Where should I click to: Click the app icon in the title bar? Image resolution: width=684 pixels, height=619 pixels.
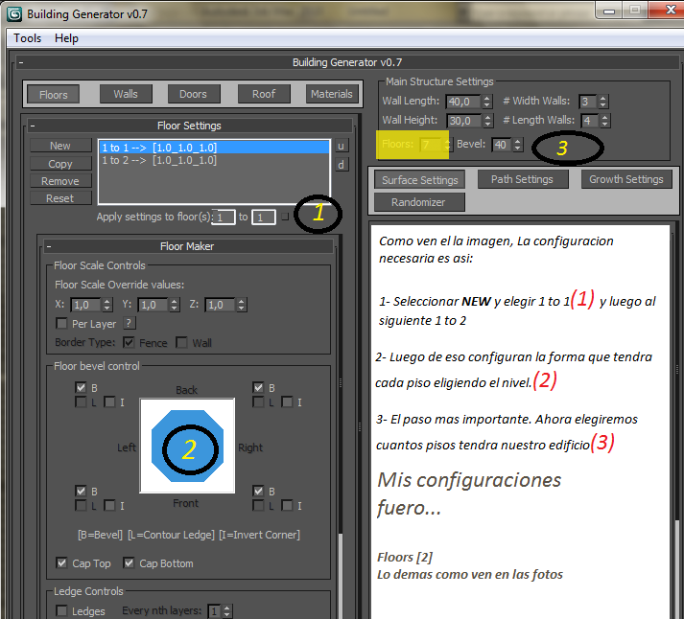(x=13, y=11)
